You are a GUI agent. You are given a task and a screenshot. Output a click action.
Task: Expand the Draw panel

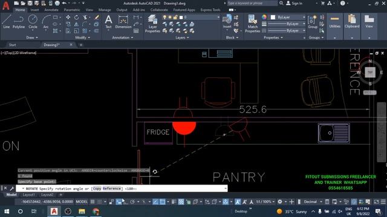[32, 37]
